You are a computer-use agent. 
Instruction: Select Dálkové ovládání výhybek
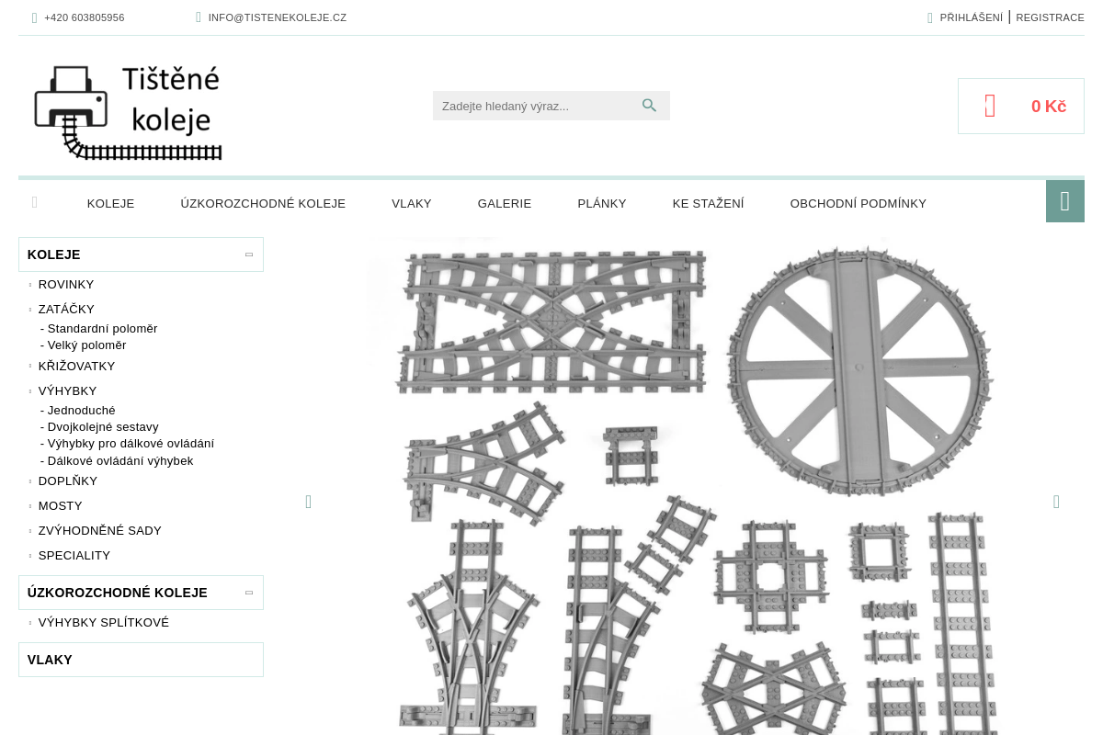(x=117, y=460)
